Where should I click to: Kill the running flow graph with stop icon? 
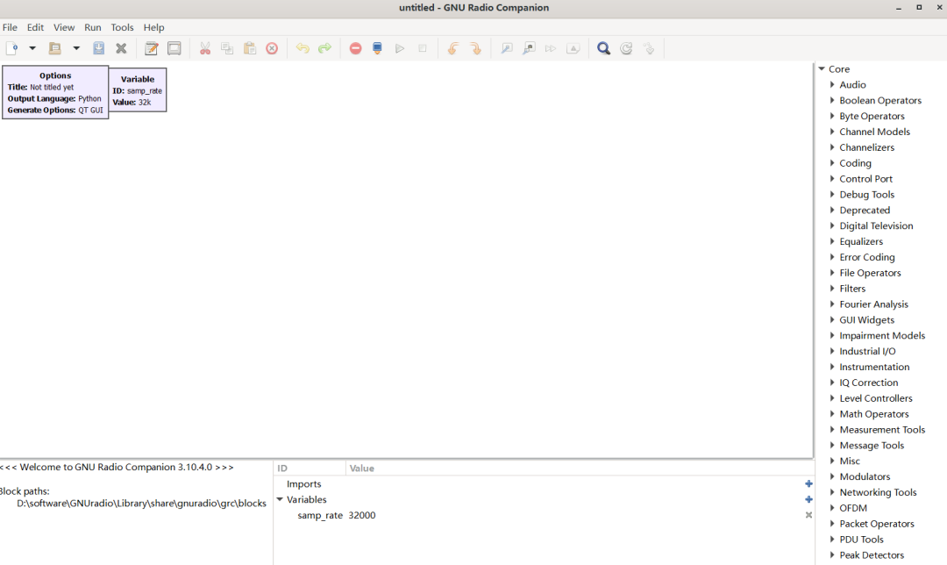click(x=422, y=48)
